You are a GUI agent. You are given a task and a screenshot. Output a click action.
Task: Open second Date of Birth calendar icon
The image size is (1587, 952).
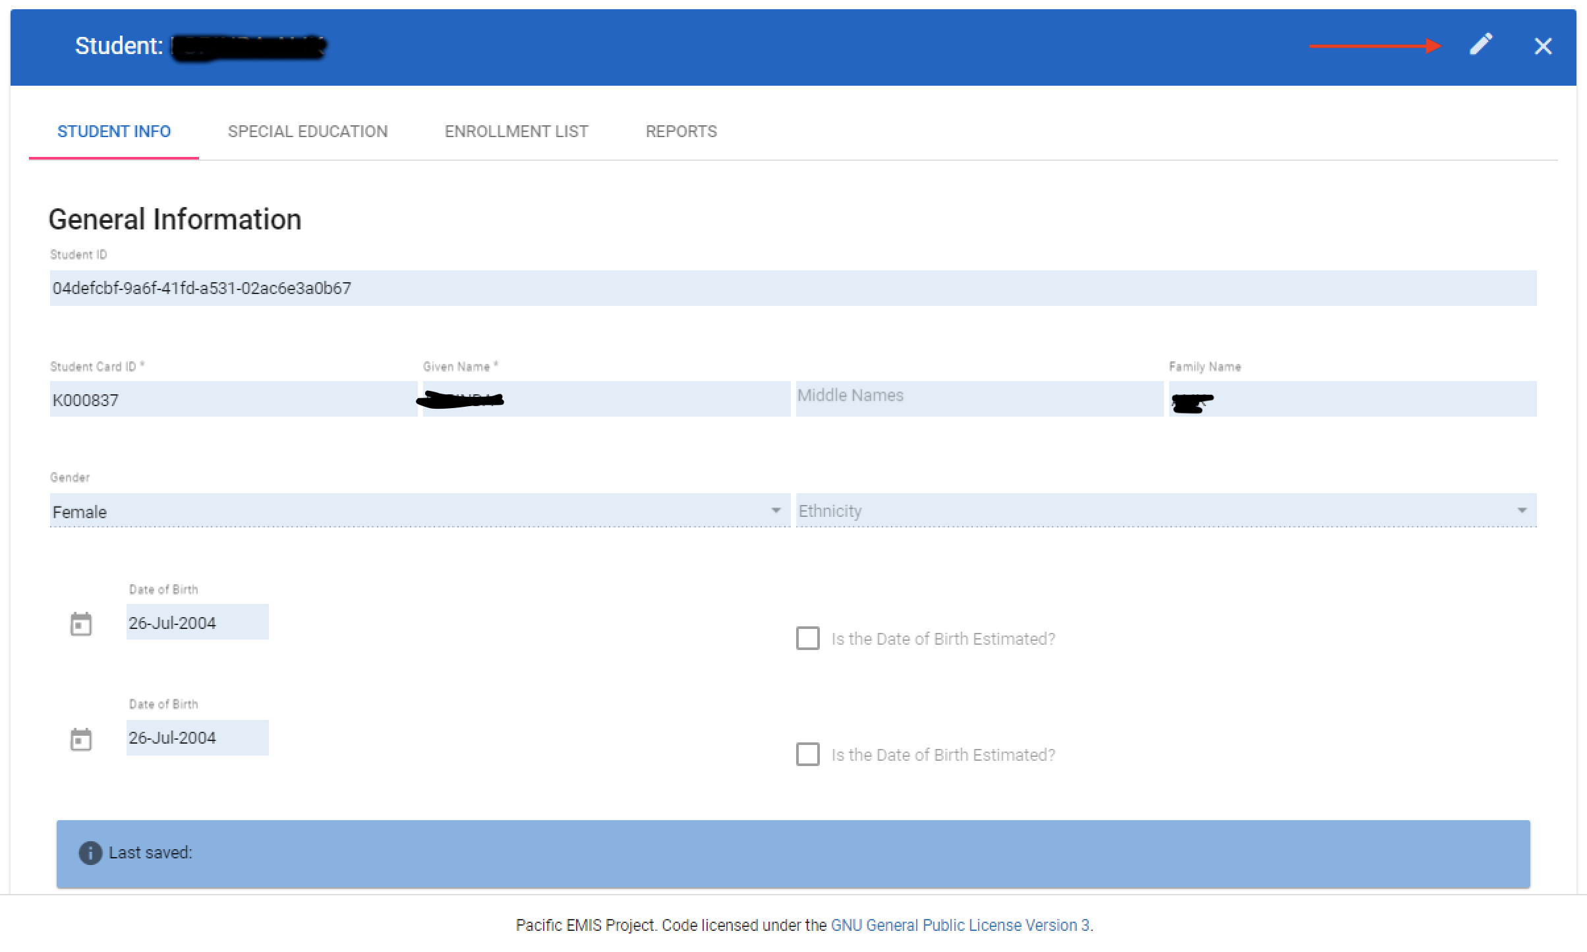coord(81,739)
